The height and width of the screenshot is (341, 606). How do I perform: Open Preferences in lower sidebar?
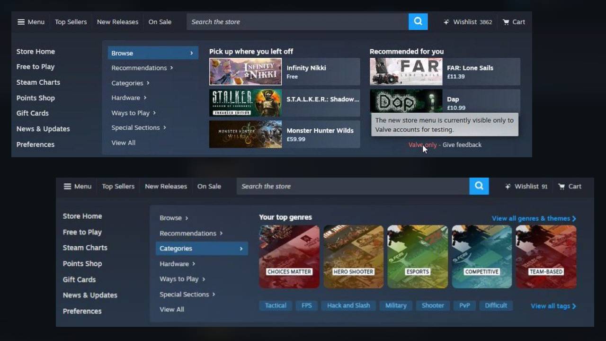(82, 311)
